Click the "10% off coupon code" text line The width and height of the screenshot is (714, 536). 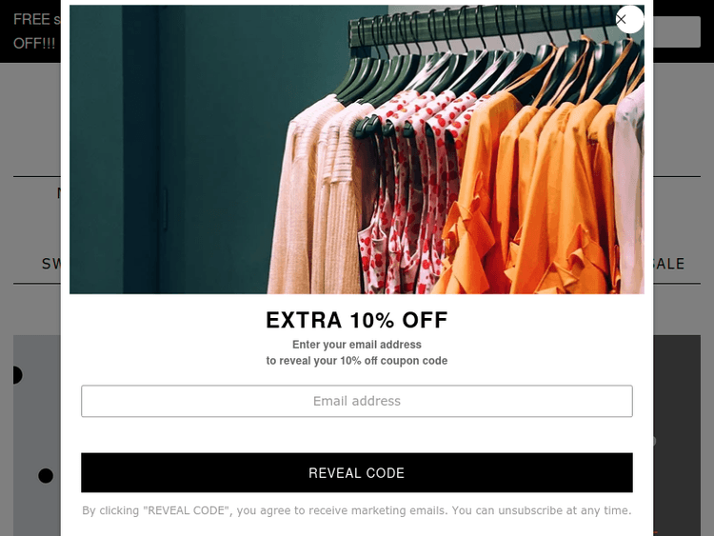[357, 361]
